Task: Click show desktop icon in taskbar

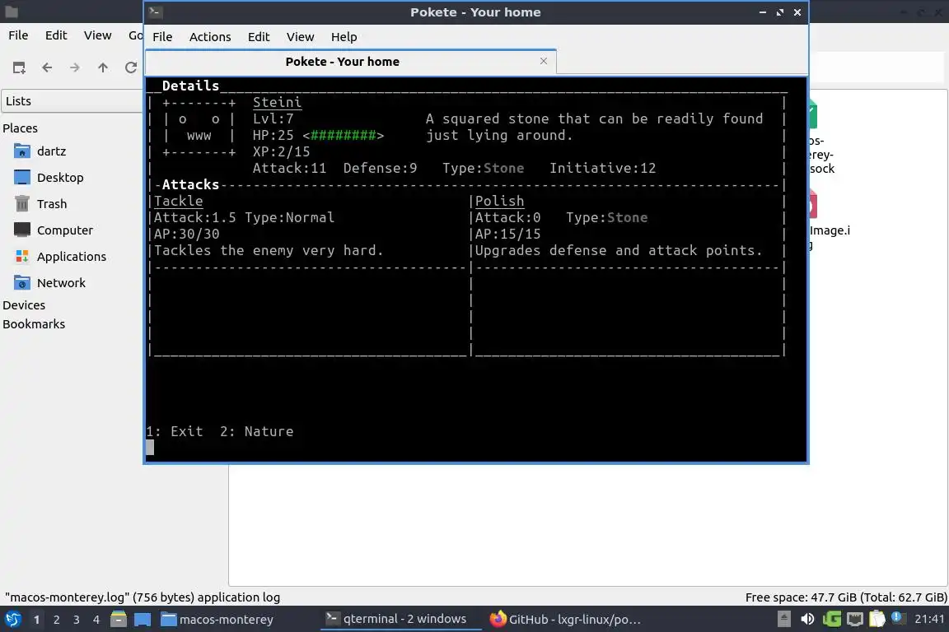Action: coord(143,620)
